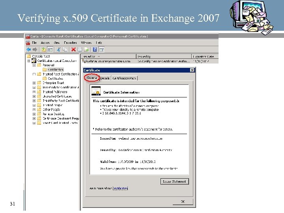Expand the Trusted People node
This screenshot has height=213, width=284.
click(34, 105)
